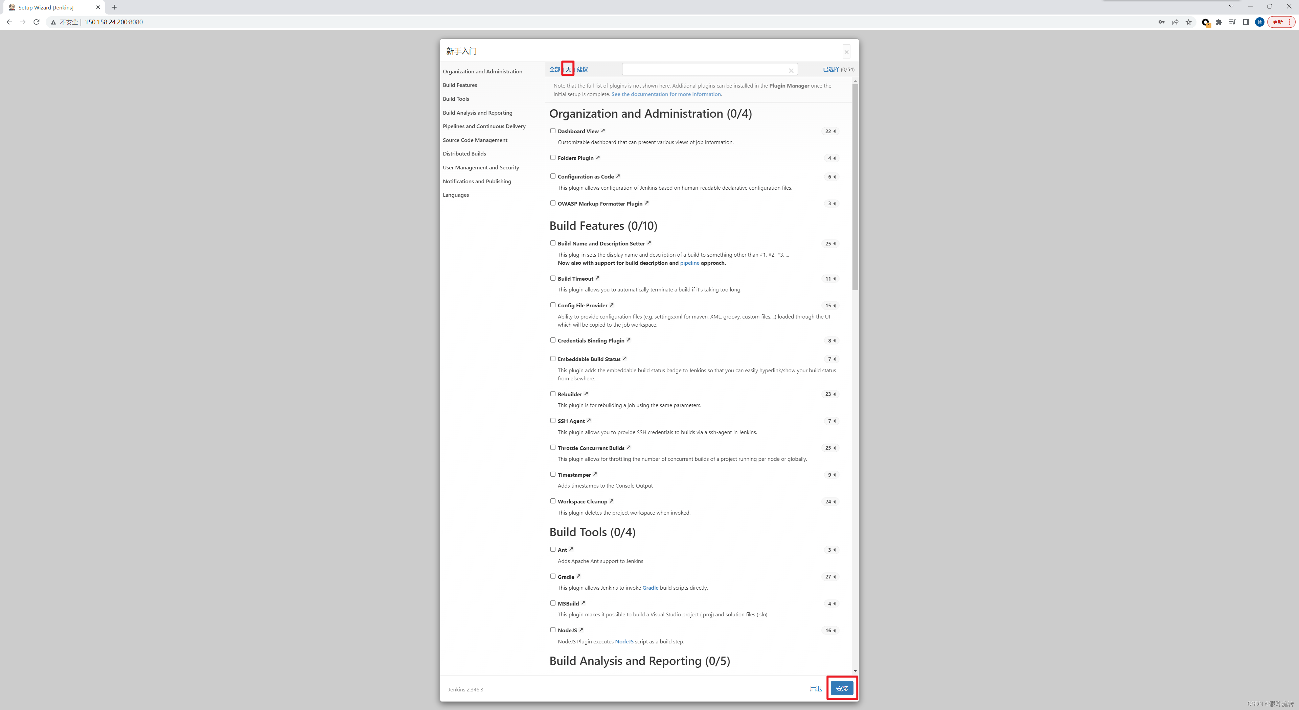Screen dimensions: 1299x710
Task: Open OWASP Markup Formatter external link icon
Action: tap(646, 203)
